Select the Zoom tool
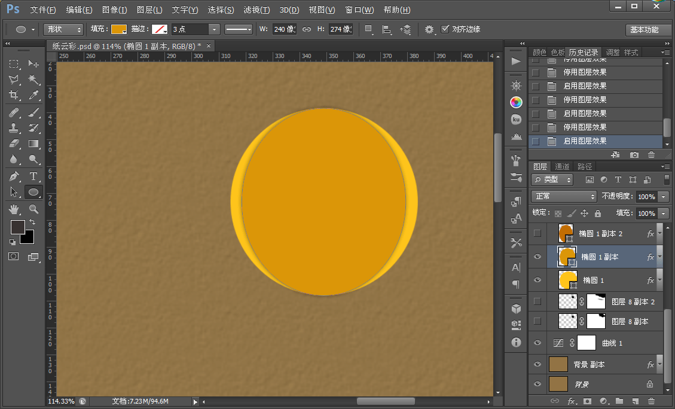The width and height of the screenshot is (675, 409). point(33,209)
